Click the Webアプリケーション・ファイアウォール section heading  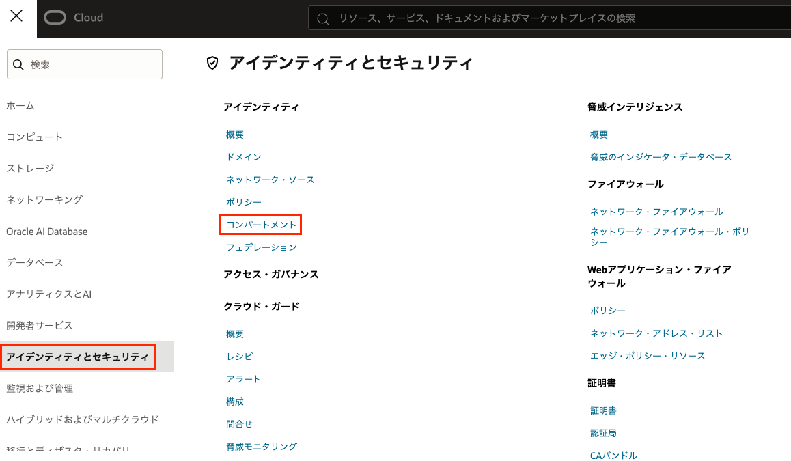click(x=659, y=277)
